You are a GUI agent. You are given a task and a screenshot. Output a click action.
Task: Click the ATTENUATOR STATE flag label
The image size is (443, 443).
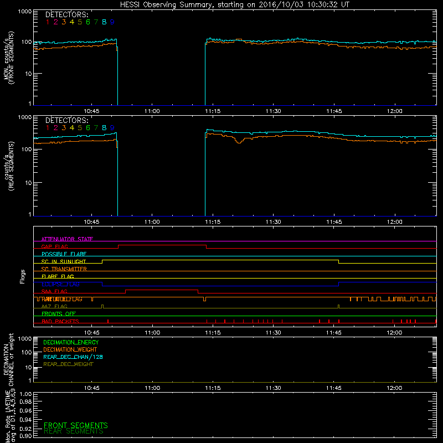click(67, 239)
